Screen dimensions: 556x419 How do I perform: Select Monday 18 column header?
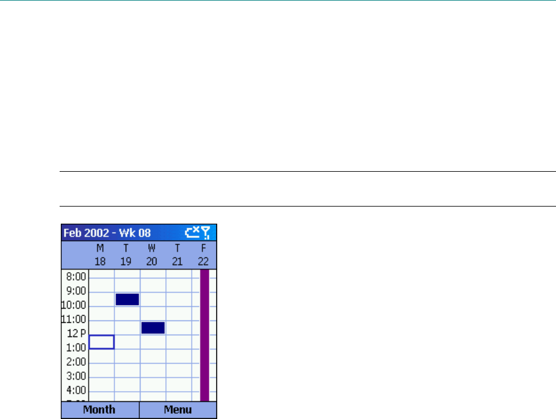[100, 255]
